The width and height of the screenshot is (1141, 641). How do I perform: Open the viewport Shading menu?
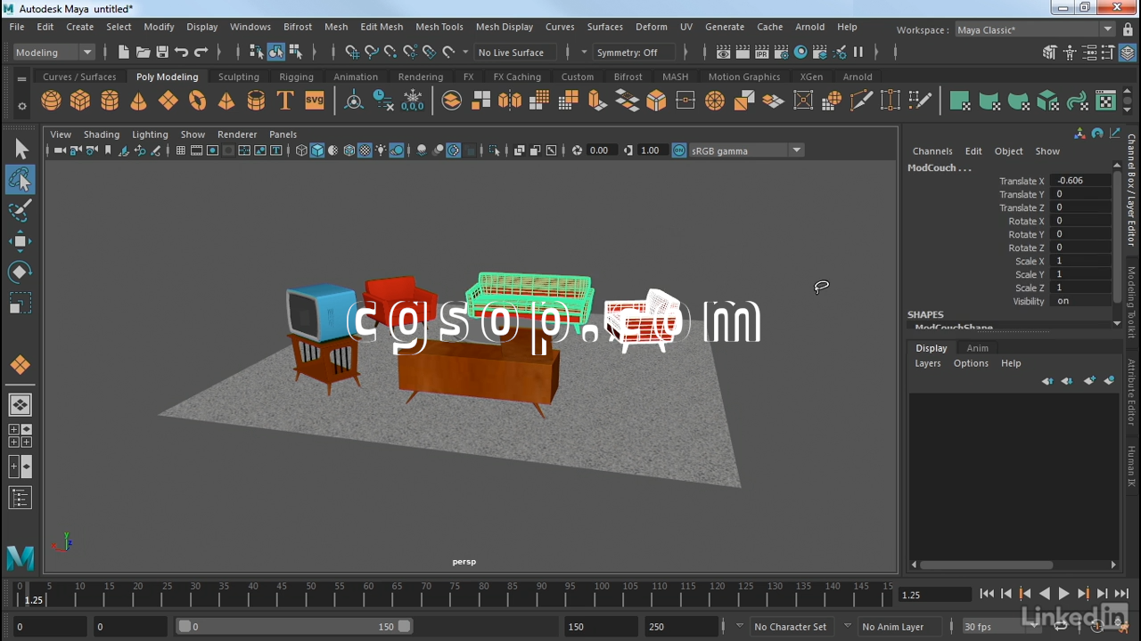[102, 134]
